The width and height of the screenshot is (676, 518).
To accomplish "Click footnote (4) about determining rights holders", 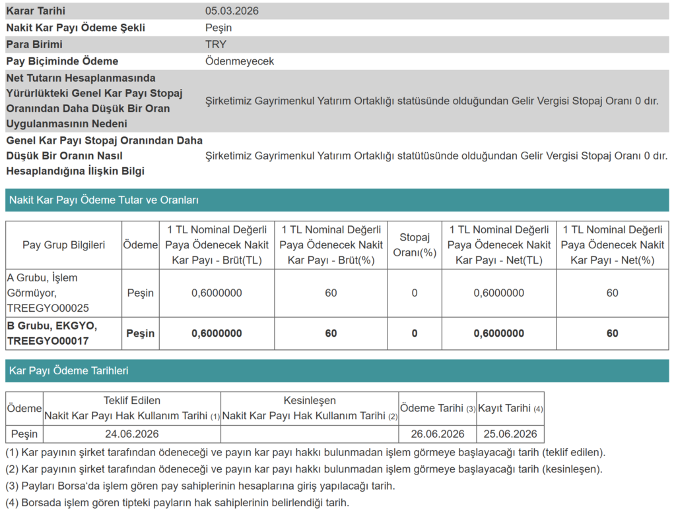I will coord(177,502).
